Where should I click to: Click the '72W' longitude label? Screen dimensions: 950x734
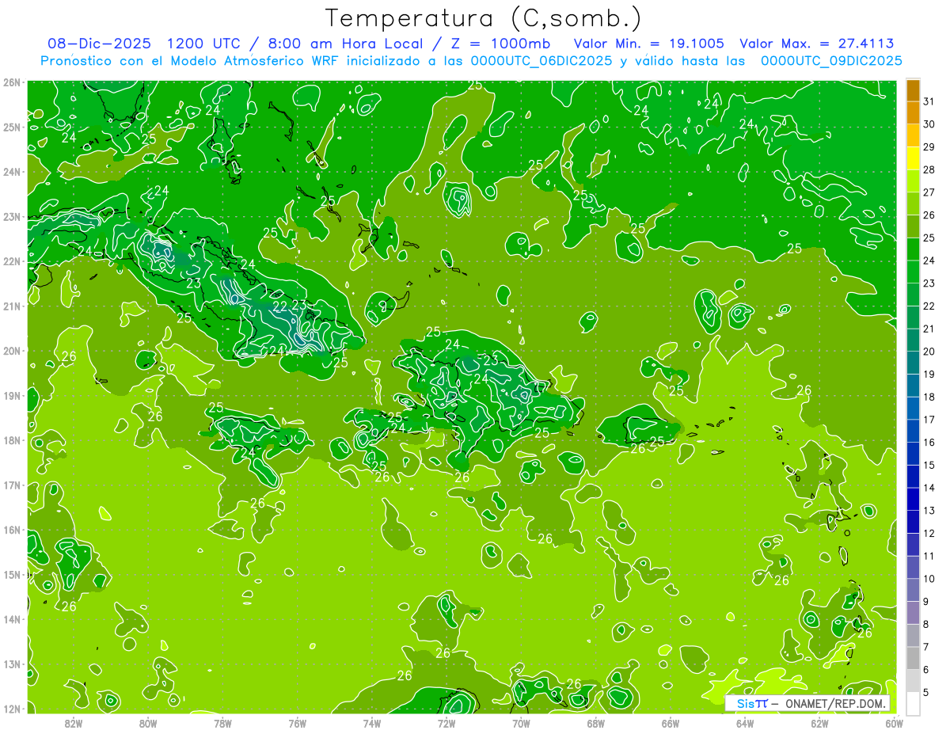coord(446,723)
